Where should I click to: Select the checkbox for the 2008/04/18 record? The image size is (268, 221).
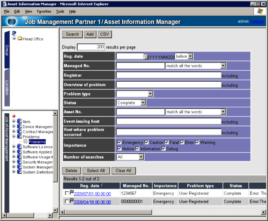pos(67,201)
